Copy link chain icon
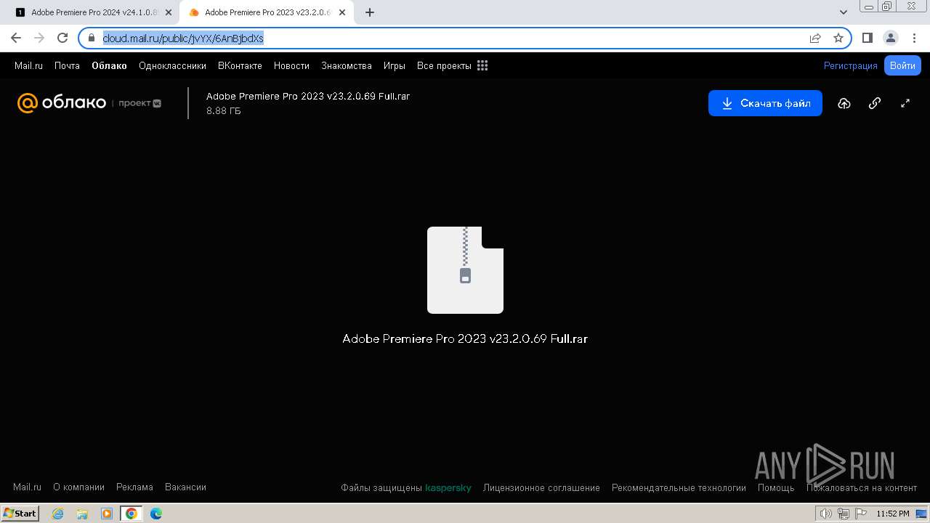Image resolution: width=930 pixels, height=523 pixels. click(x=875, y=103)
